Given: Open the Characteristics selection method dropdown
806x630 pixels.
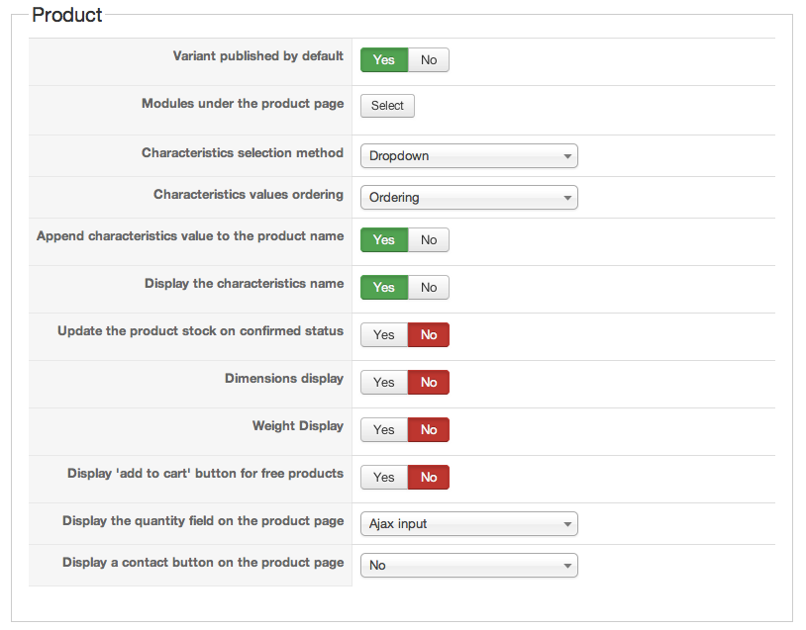Looking at the screenshot, I should (x=468, y=156).
